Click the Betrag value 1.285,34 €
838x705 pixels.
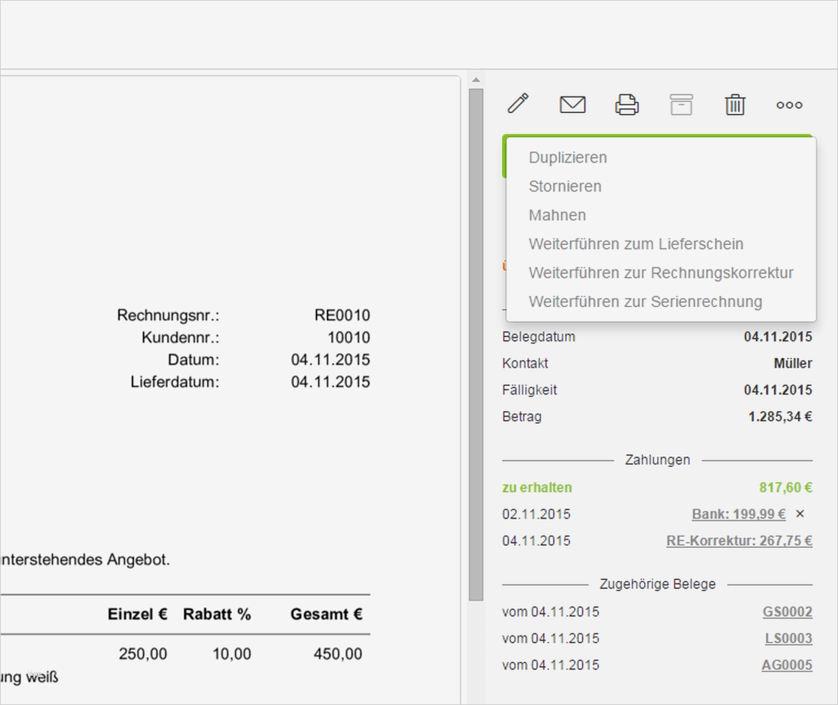click(x=781, y=417)
